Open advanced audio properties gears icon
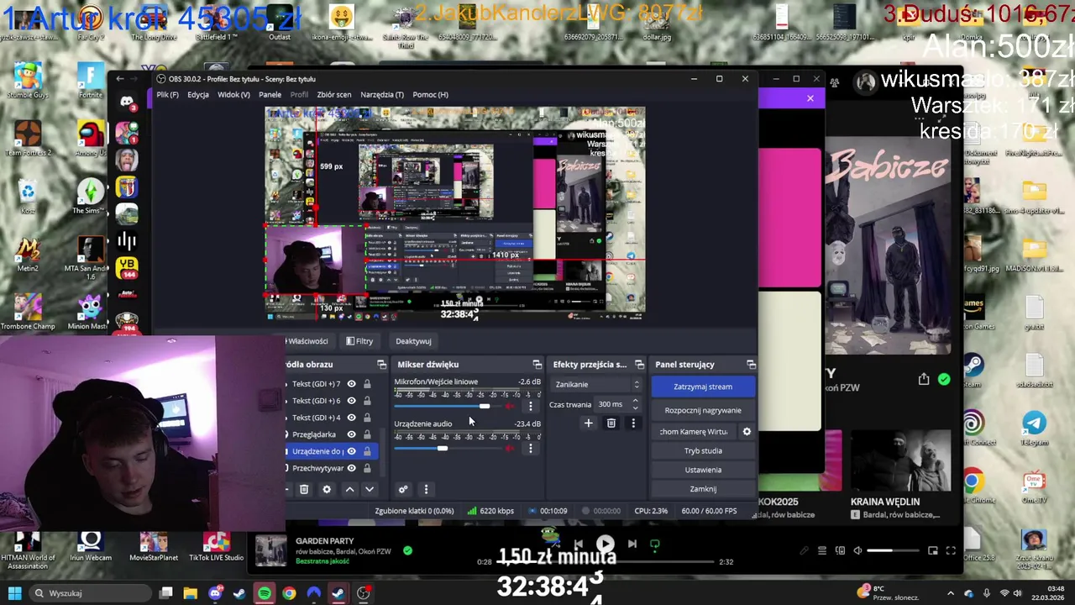This screenshot has height=605, width=1075. pyautogui.click(x=403, y=489)
